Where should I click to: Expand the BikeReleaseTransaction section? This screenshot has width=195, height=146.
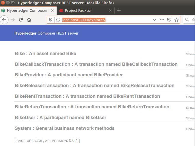[94, 86]
